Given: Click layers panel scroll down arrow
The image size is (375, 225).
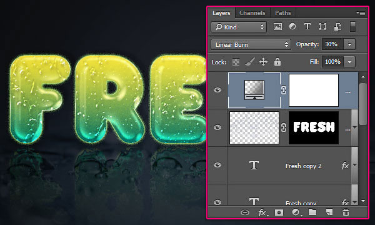Looking at the screenshot, I should pos(363,201).
